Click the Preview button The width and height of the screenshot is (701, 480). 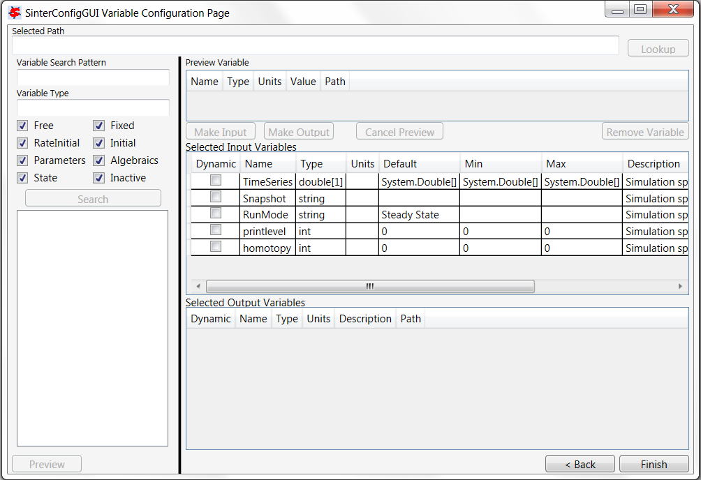(46, 463)
